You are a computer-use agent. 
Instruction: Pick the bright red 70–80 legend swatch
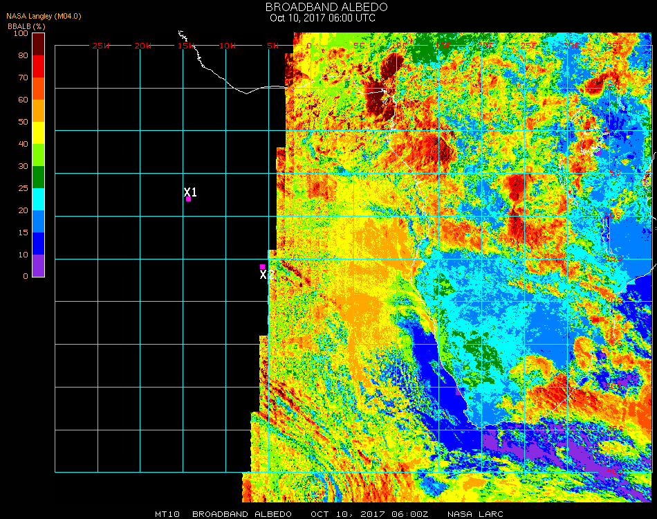(x=39, y=66)
